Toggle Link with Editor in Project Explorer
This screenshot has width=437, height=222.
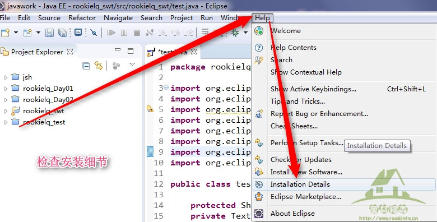click(99, 66)
